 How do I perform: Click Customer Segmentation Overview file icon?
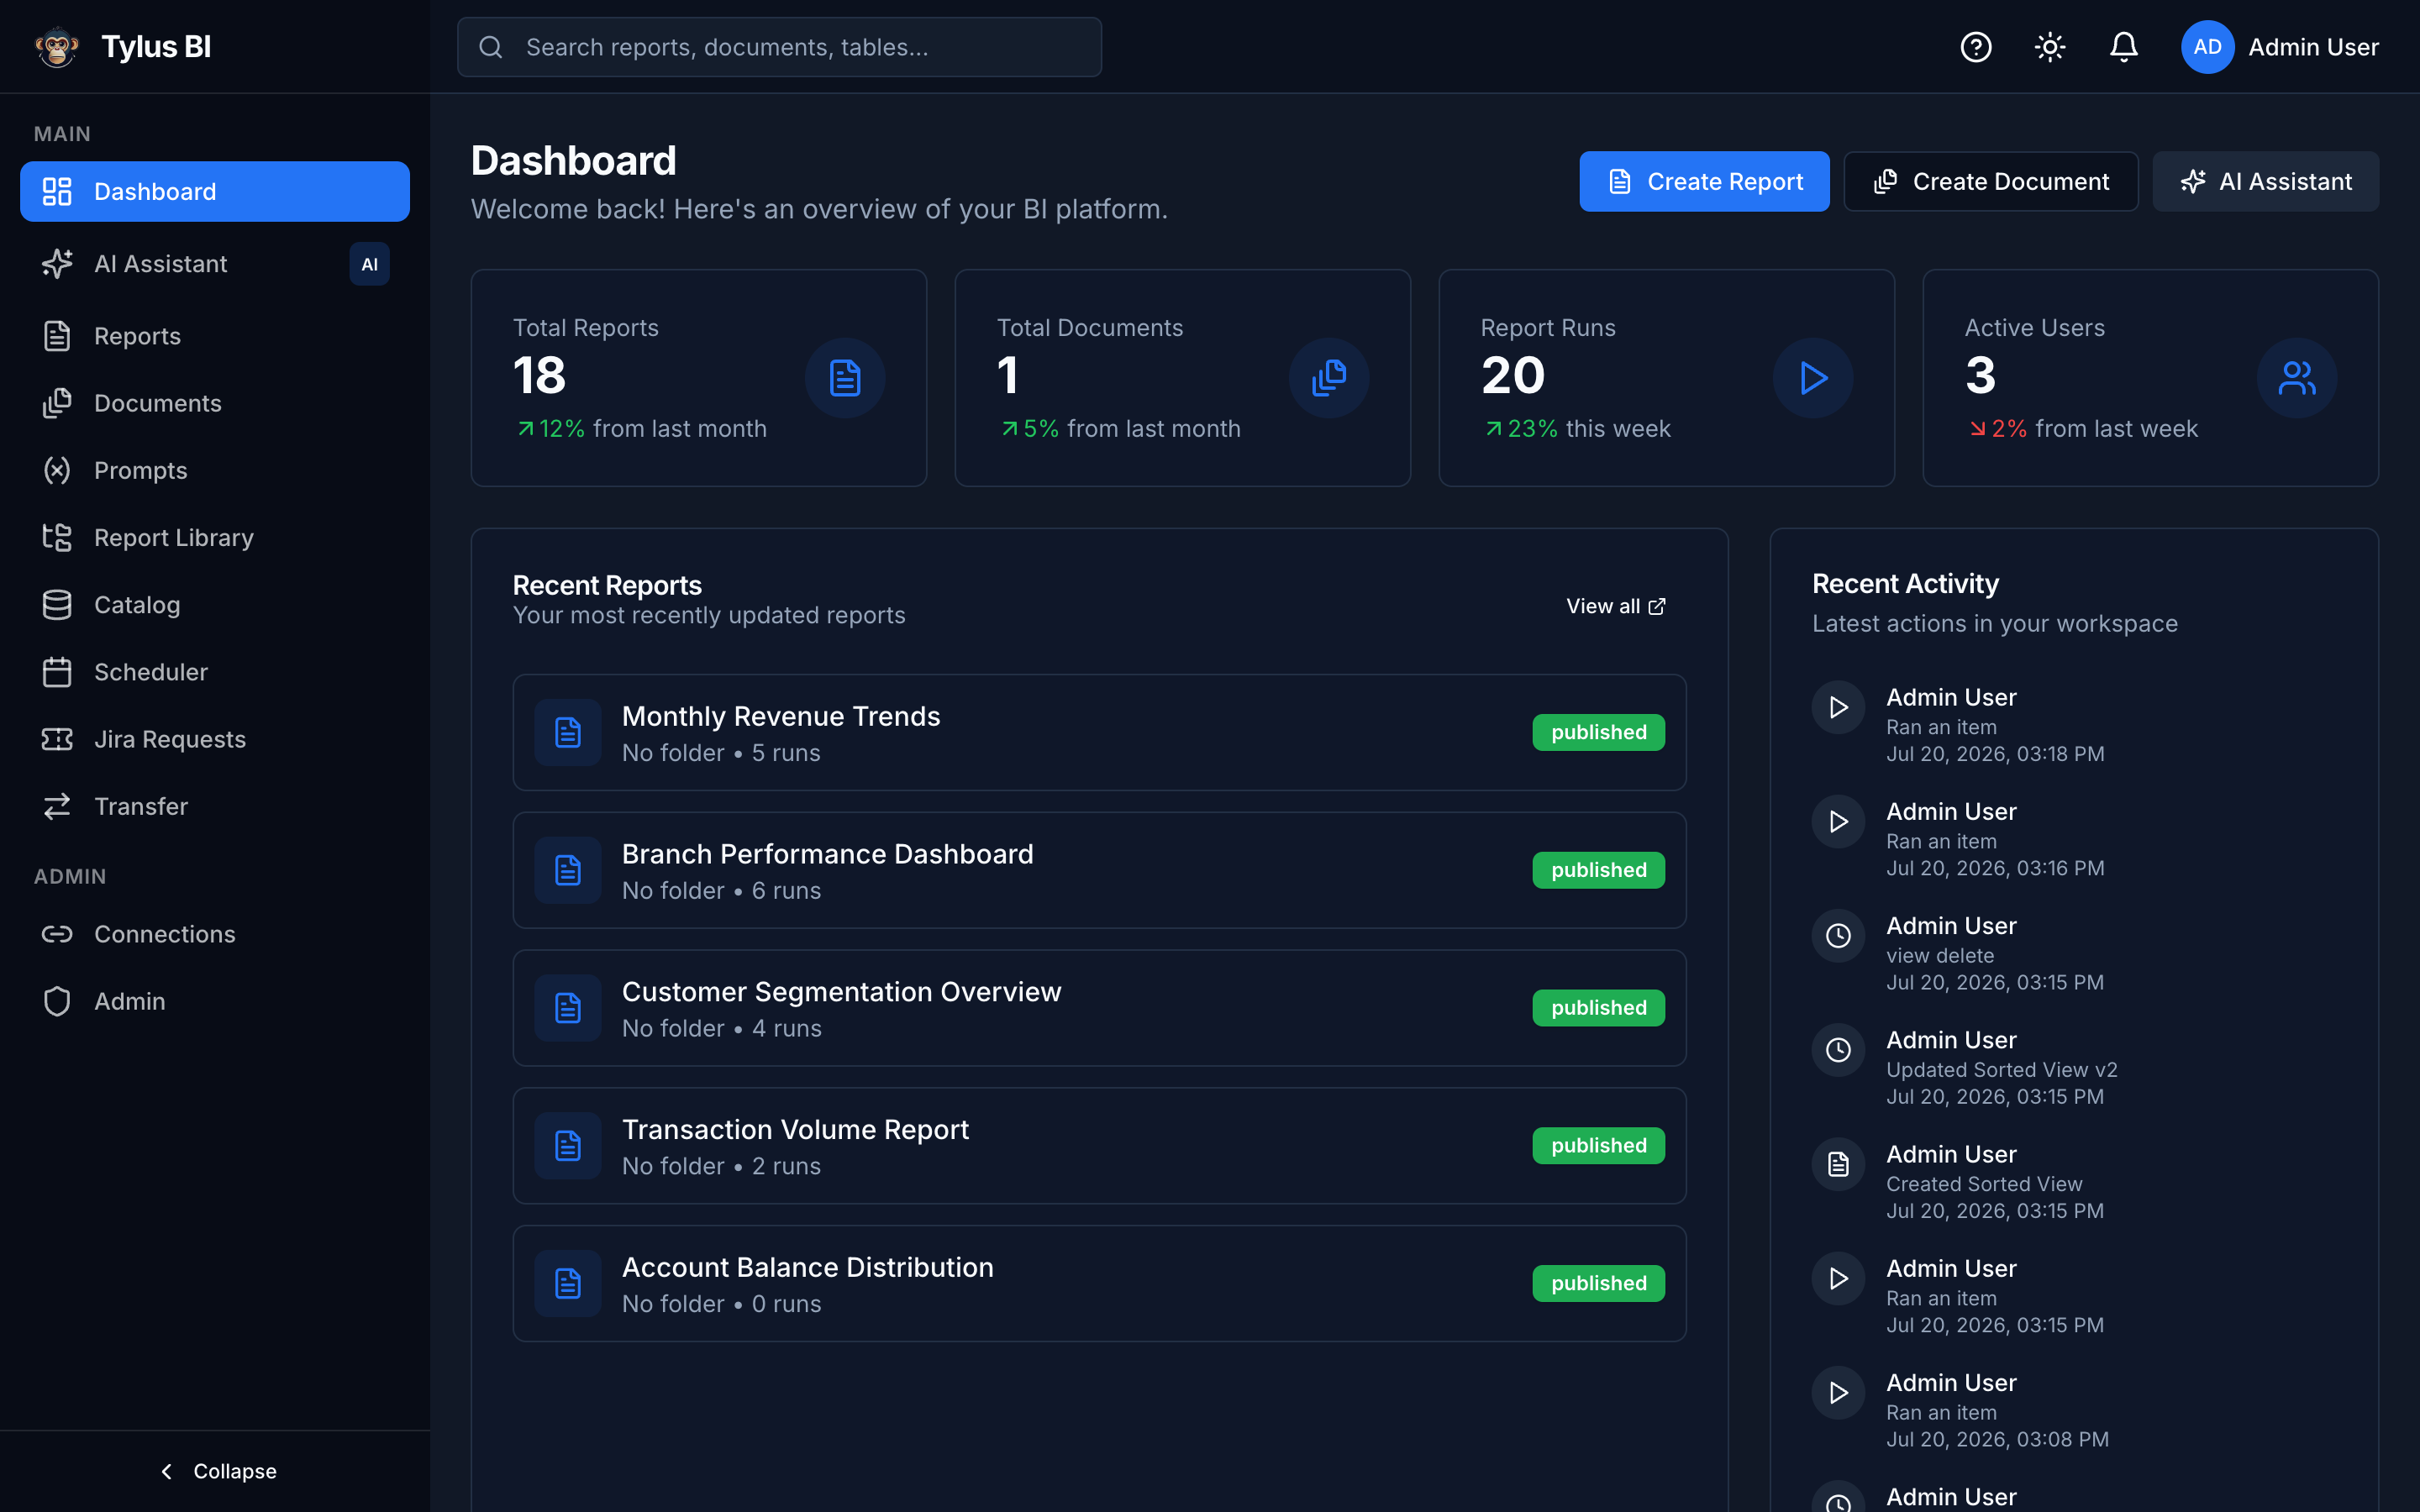point(568,1008)
